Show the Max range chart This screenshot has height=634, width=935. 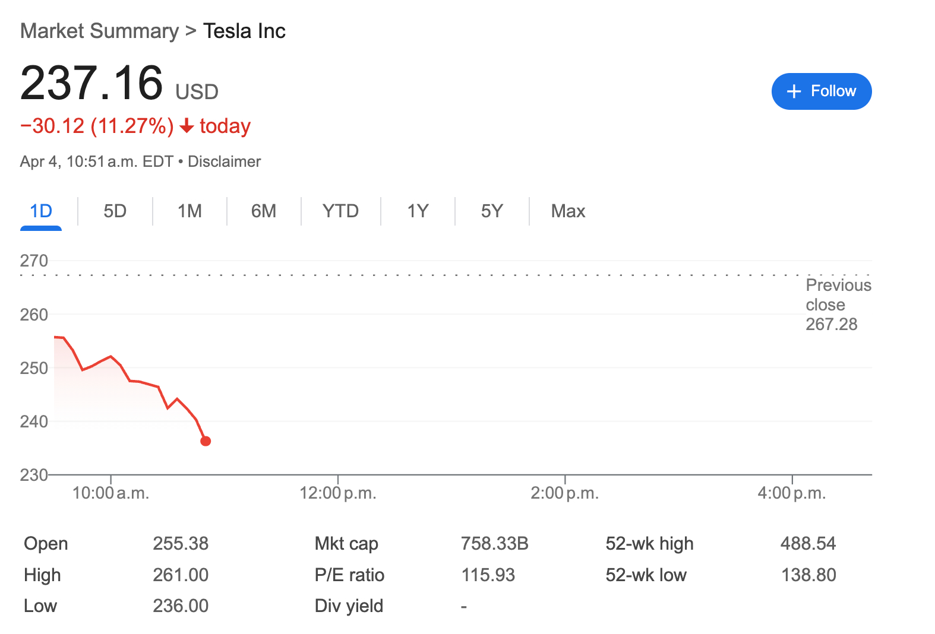568,211
